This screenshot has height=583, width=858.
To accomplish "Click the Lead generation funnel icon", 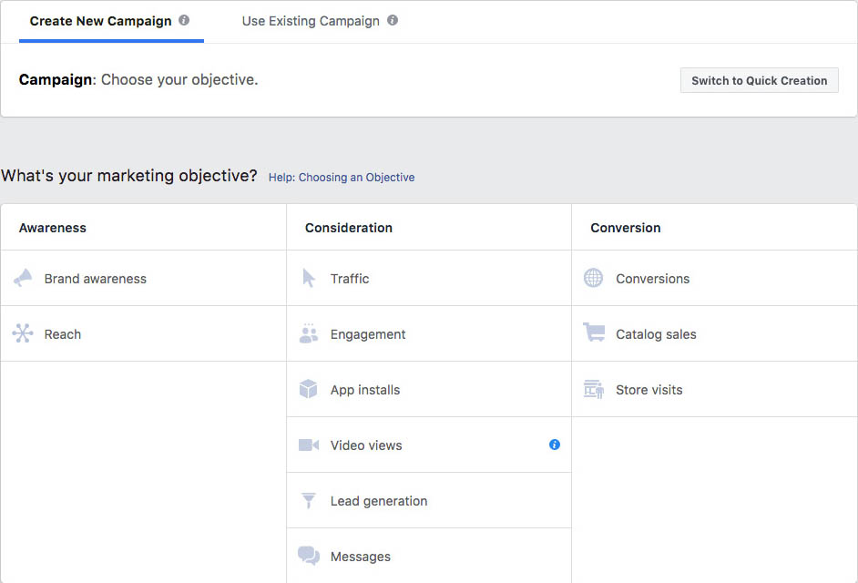I will click(309, 501).
